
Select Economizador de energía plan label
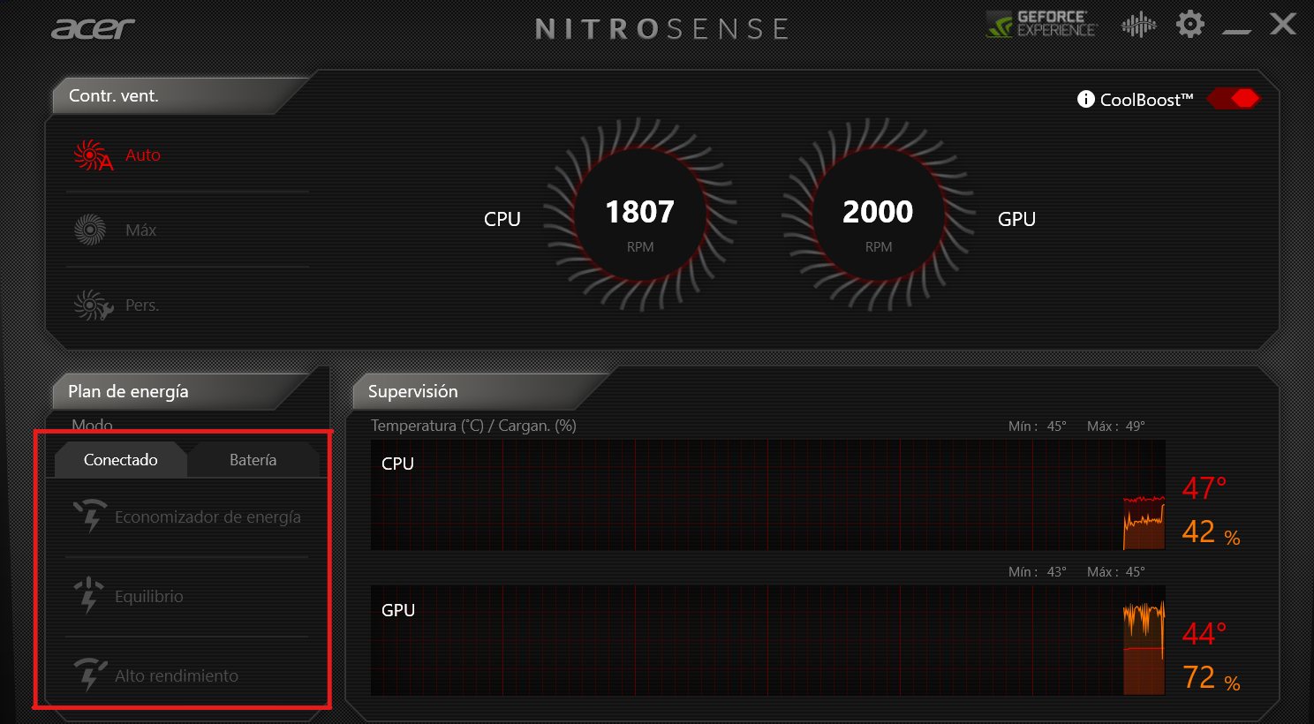208,517
